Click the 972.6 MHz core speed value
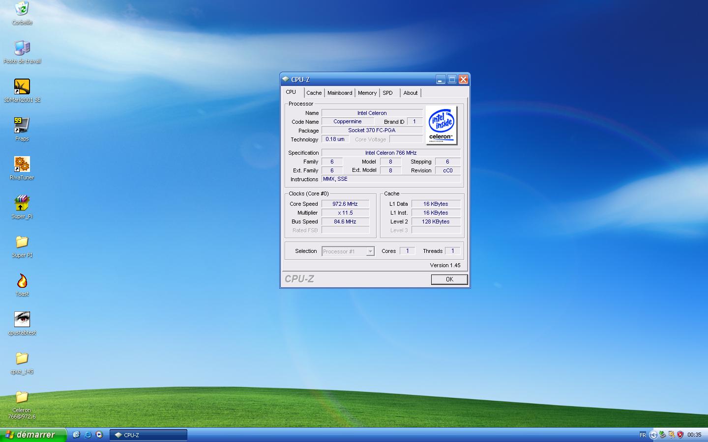Screen dimensions: 708x442 point(345,204)
